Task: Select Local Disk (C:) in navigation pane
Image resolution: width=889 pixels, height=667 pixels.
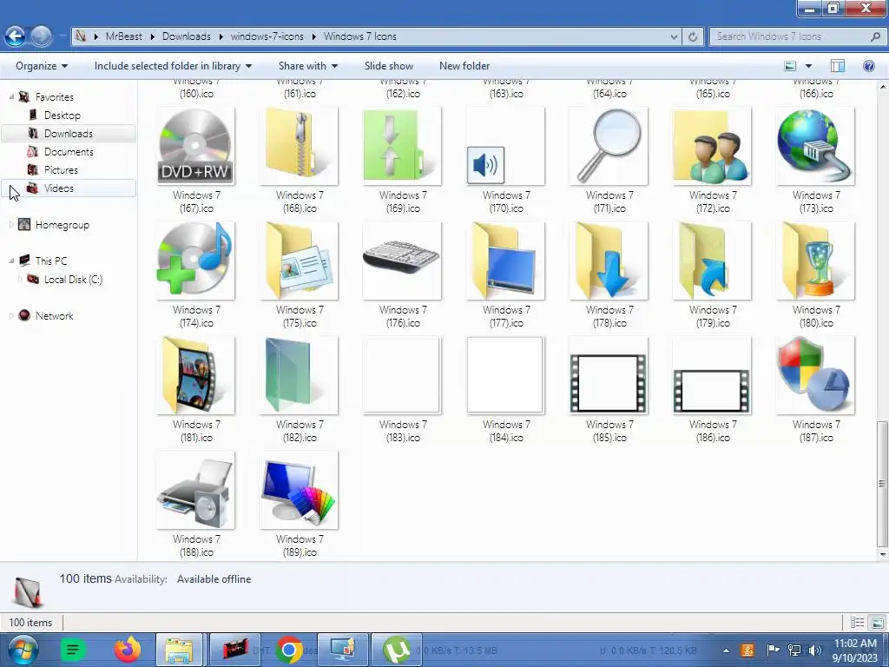Action: tap(73, 279)
